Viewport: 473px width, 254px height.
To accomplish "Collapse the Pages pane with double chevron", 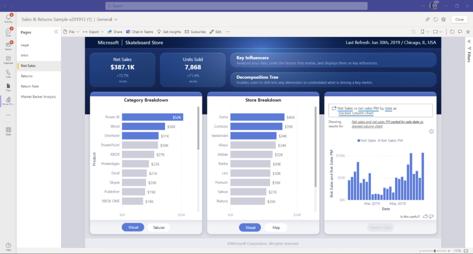I will (x=56, y=32).
